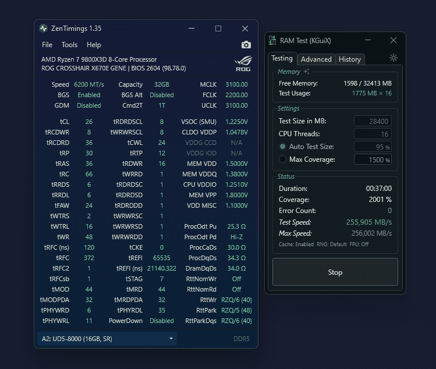Click the RNG: Default status text
The image size is (436, 369).
coord(332,244)
